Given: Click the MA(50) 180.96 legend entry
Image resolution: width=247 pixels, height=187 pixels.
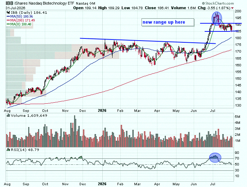Looking at the screenshot, I should pyautogui.click(x=20, y=16).
